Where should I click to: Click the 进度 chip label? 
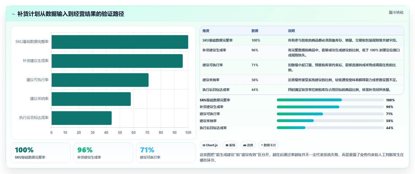click(250, 145)
